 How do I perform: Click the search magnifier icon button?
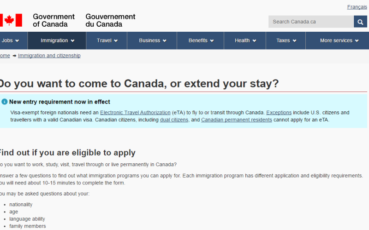(360, 22)
